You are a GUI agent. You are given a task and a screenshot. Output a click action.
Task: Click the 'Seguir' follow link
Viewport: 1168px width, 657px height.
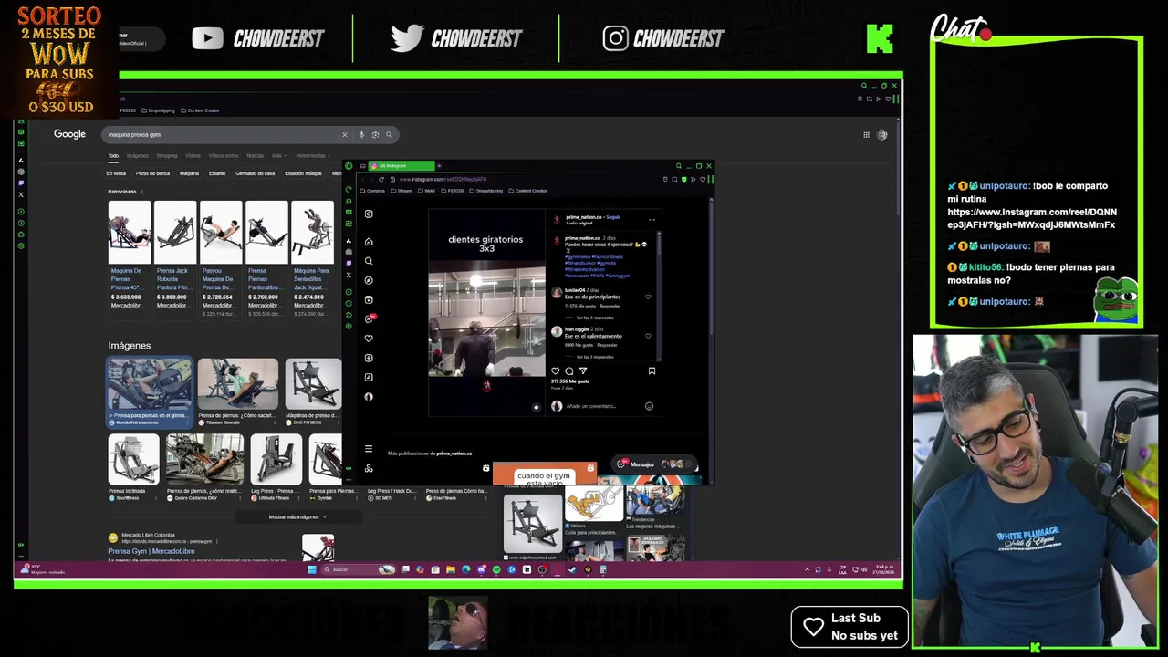coord(613,217)
